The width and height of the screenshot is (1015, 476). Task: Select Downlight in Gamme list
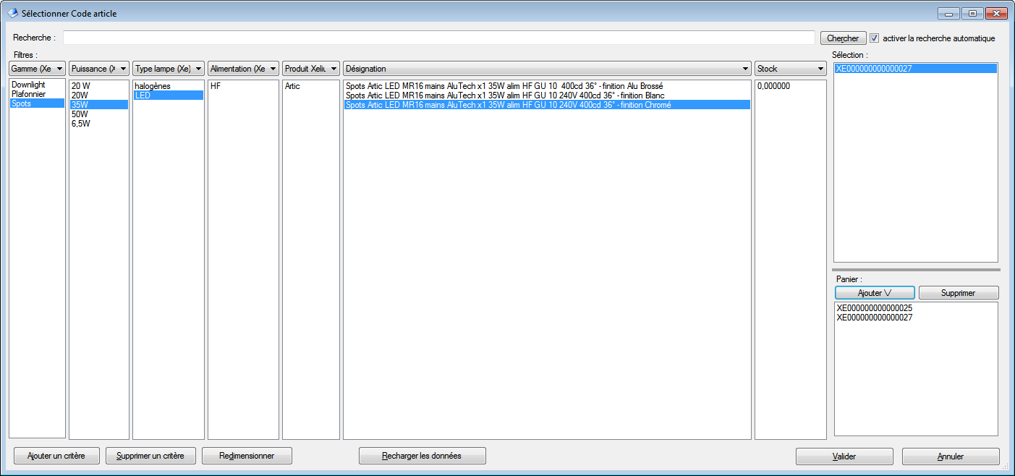coord(37,85)
